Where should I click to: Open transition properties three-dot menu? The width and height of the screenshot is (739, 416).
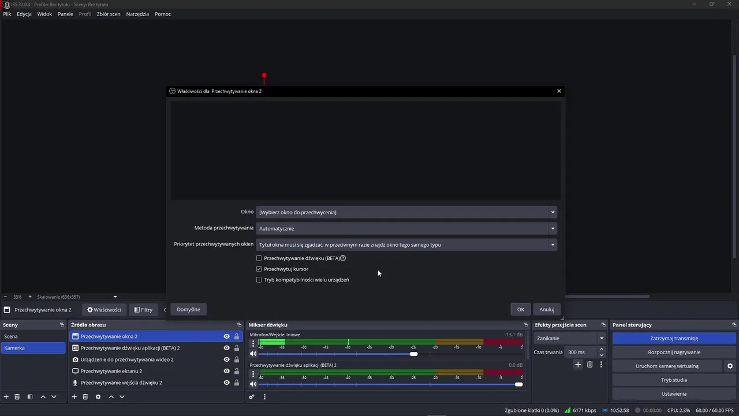(x=601, y=365)
